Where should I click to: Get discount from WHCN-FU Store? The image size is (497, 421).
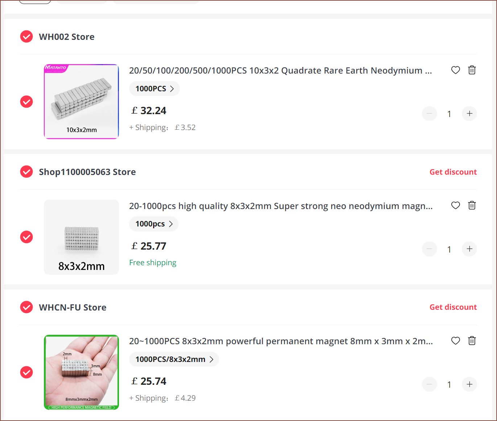453,307
